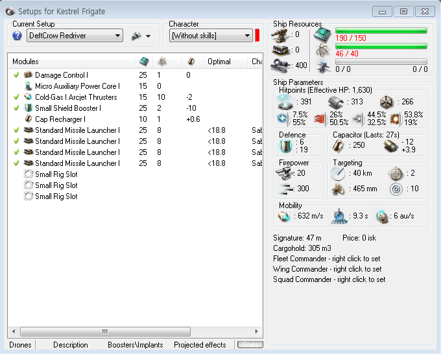Click the targeting range icon showing 40 km
The width and height of the screenshot is (441, 354).
pyautogui.click(x=338, y=174)
